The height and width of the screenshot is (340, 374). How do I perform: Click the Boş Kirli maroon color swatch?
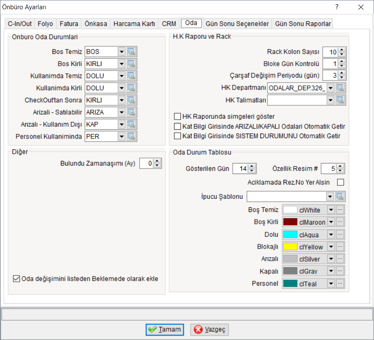click(290, 222)
